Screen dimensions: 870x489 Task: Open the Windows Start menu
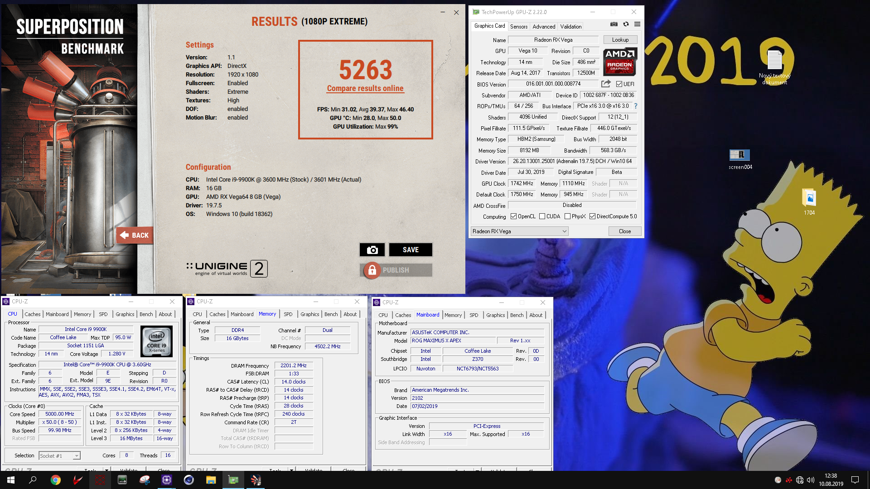[11, 480]
